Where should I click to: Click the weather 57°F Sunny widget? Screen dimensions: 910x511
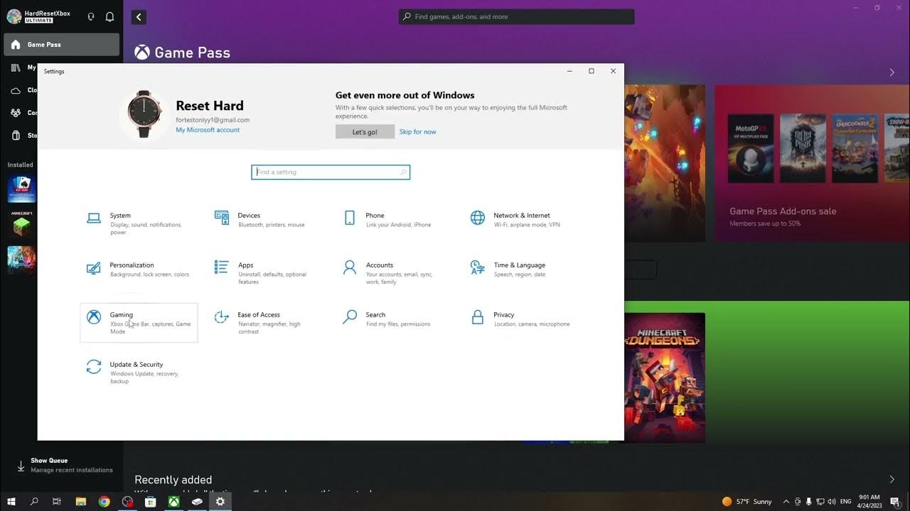(747, 501)
